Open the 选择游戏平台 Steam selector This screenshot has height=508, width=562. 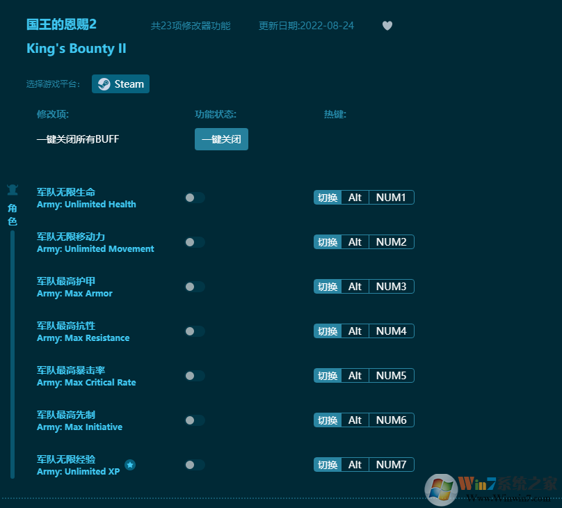point(120,84)
